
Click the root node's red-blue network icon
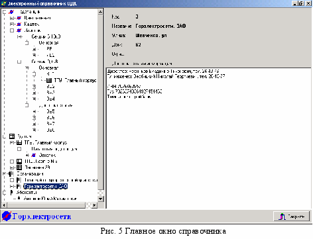[x=11, y=12]
